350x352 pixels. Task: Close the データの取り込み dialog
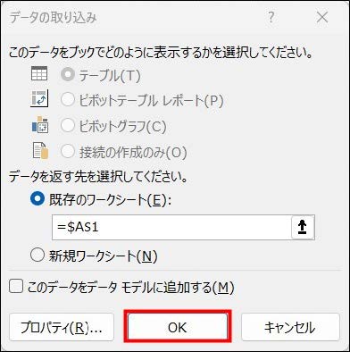point(322,18)
